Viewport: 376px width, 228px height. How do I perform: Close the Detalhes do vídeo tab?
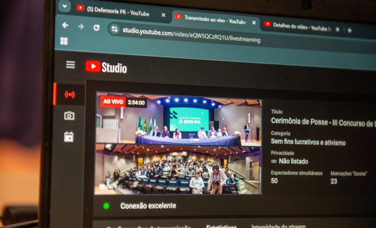point(337,30)
